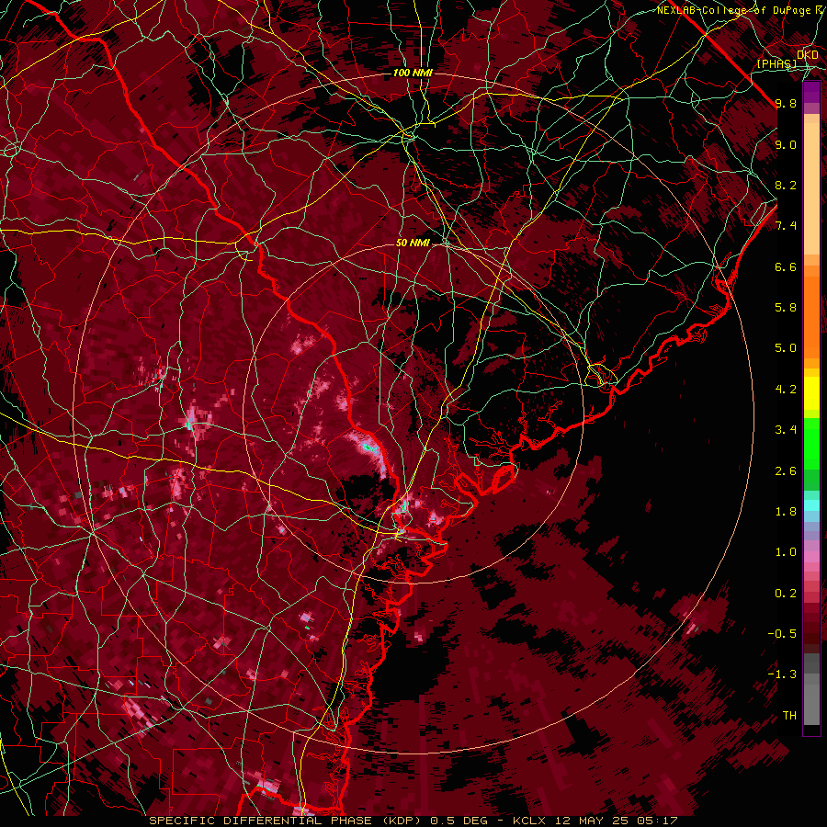Click the 05:17 timestamp in the caption
The height and width of the screenshot is (827, 827).
pos(657,821)
